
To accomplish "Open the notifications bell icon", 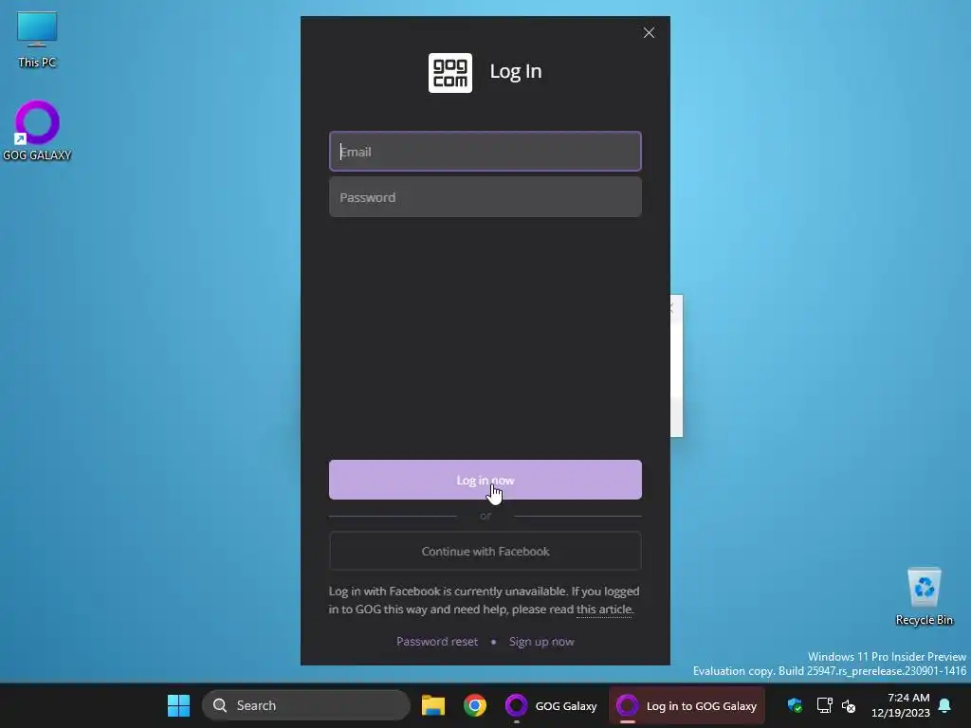I will [944, 705].
